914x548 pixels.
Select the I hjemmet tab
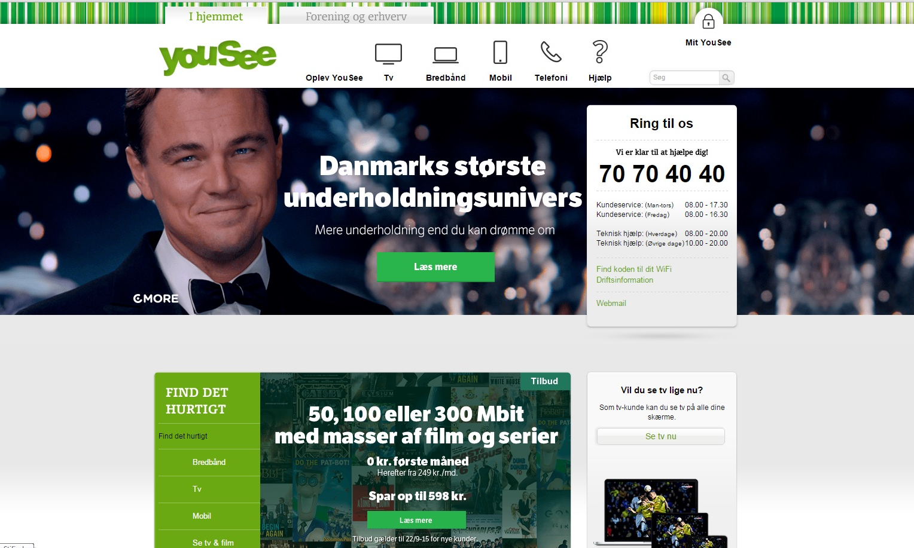click(x=216, y=16)
